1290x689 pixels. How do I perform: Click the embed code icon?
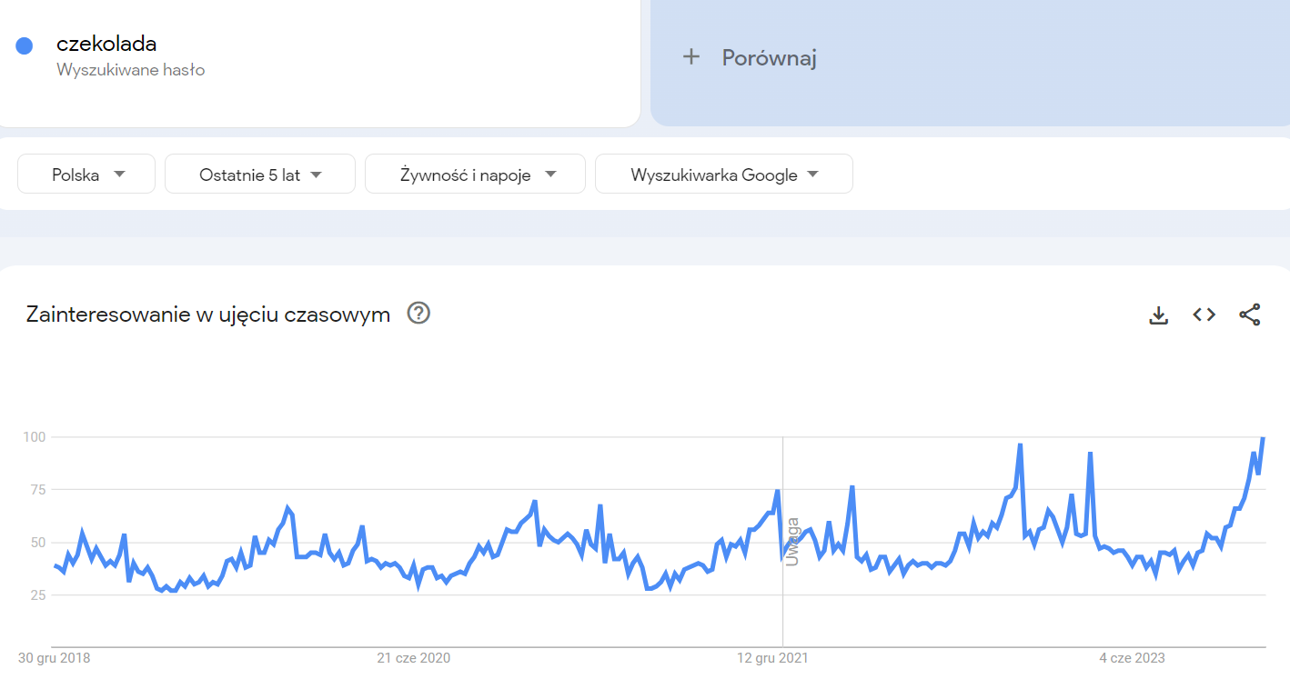[x=1204, y=315]
